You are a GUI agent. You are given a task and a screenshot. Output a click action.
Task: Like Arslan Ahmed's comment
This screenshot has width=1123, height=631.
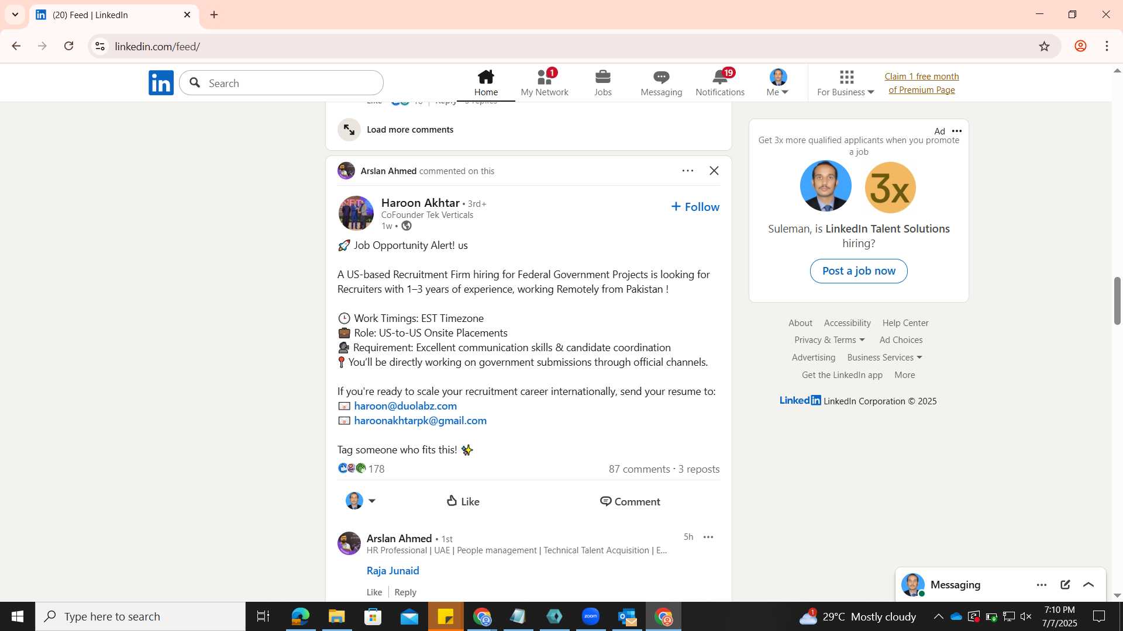(x=374, y=592)
